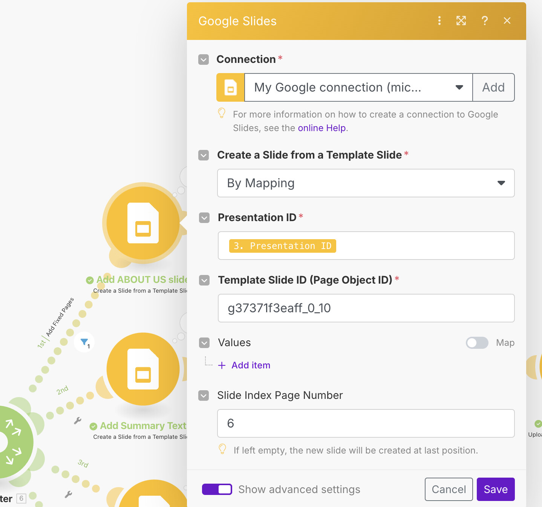Collapse the Values section
542x507 pixels.
pos(204,343)
